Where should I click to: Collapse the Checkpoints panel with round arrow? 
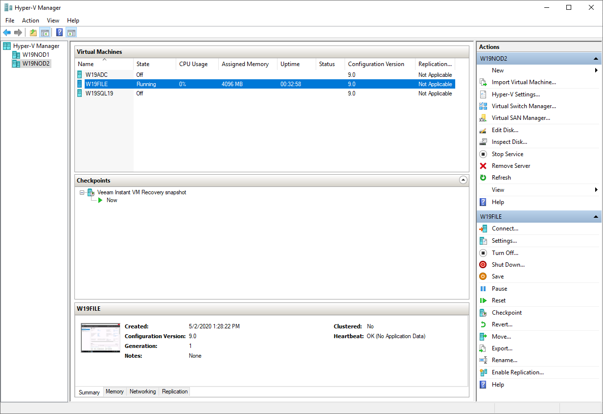tap(463, 180)
